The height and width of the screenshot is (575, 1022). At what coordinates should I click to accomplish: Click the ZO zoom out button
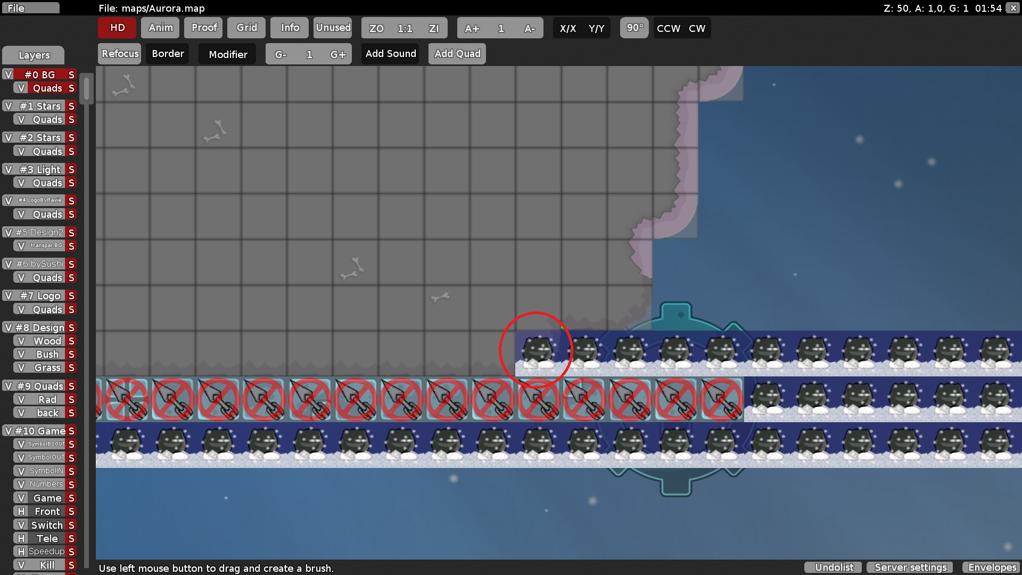click(376, 28)
